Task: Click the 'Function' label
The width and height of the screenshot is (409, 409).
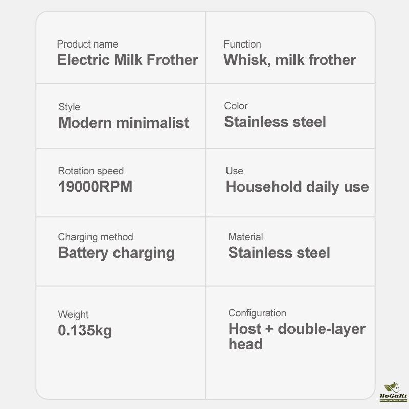Action: 242,44
